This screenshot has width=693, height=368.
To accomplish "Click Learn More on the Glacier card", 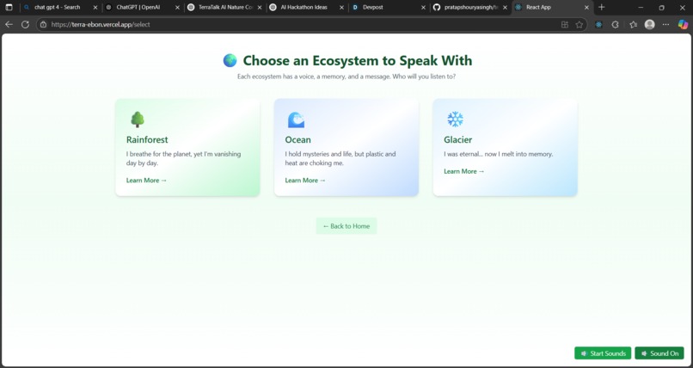I will click(464, 171).
